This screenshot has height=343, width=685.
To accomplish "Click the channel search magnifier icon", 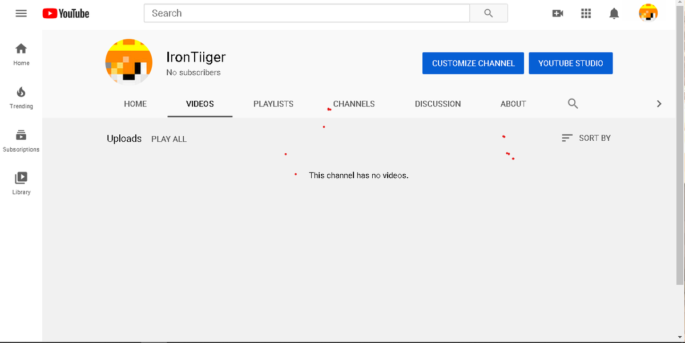I will click(573, 104).
